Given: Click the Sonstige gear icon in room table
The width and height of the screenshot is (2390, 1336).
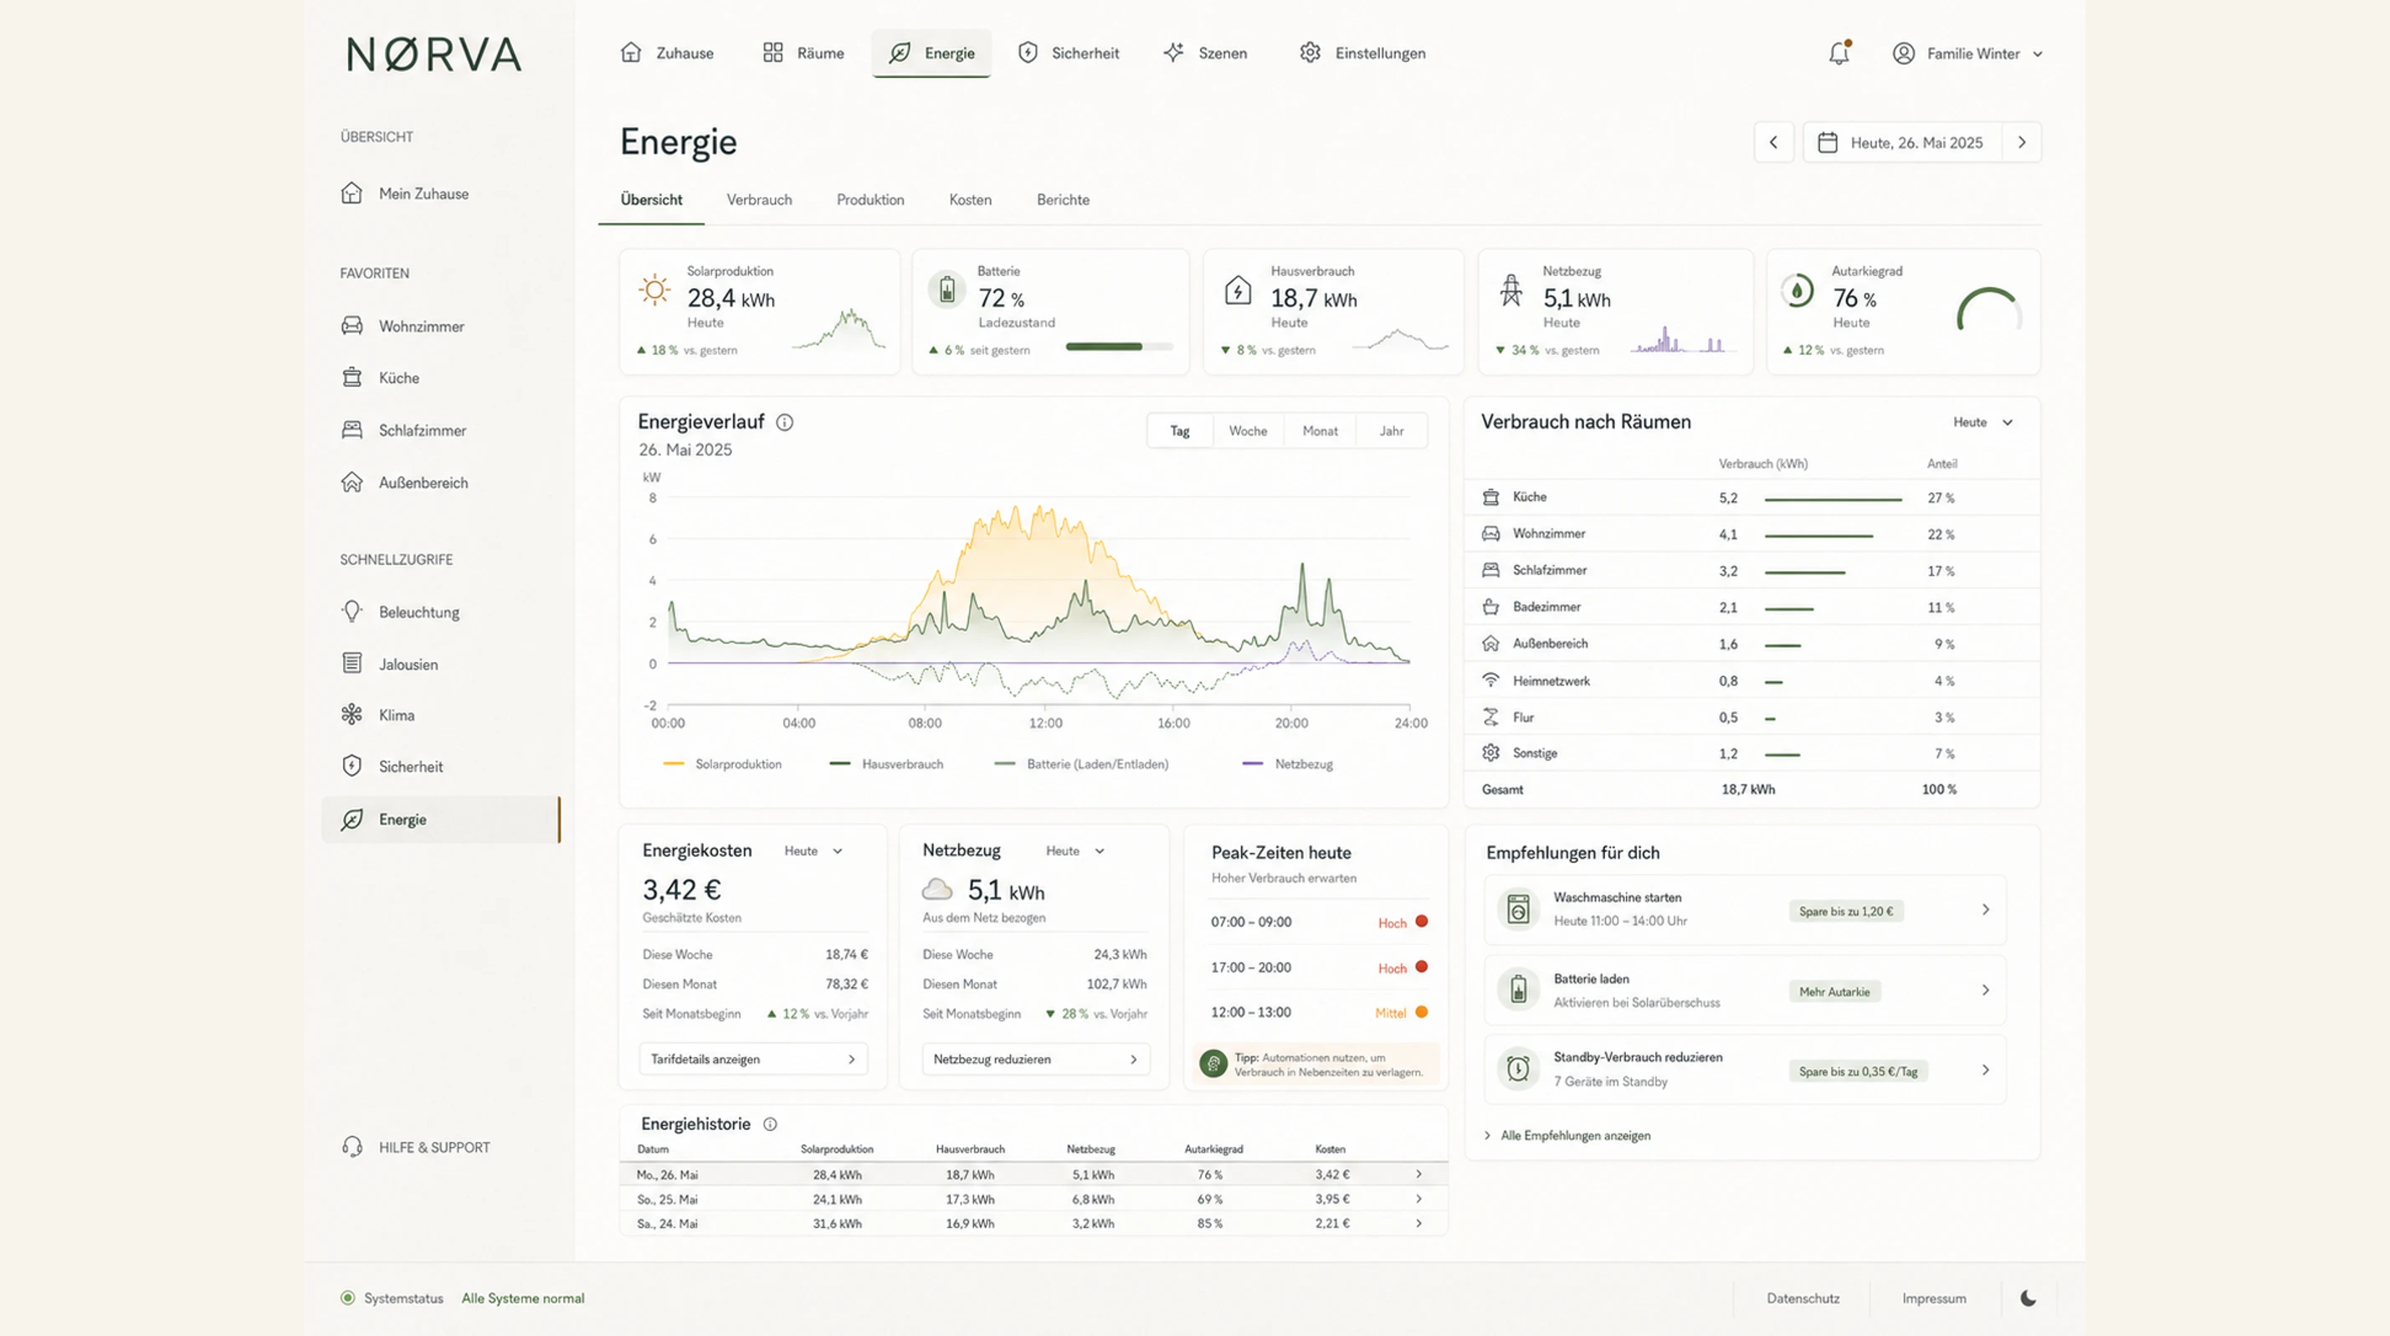Looking at the screenshot, I should pos(1491,753).
